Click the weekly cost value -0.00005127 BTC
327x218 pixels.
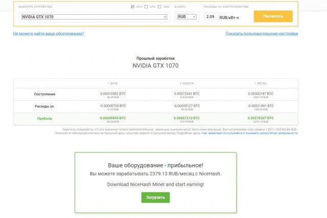tap(186, 106)
